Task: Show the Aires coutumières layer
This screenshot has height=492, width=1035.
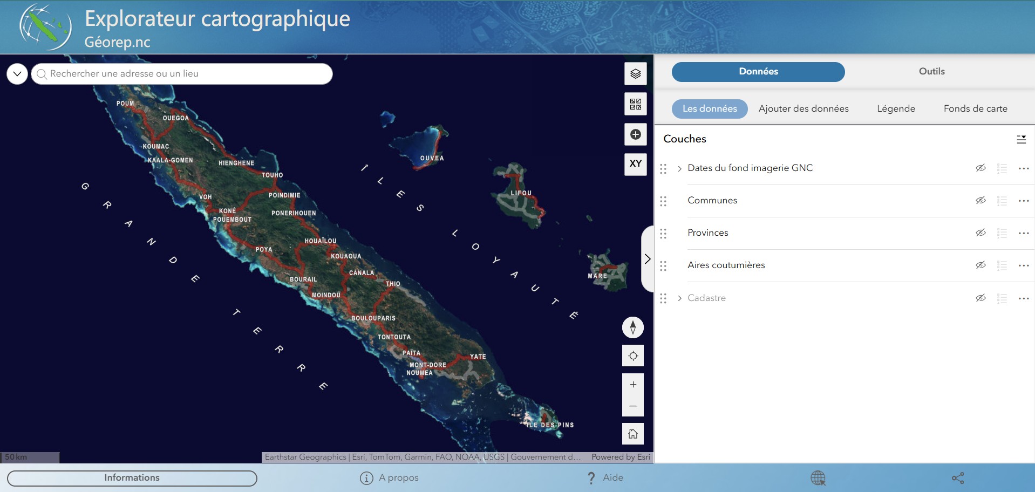Action: click(980, 265)
